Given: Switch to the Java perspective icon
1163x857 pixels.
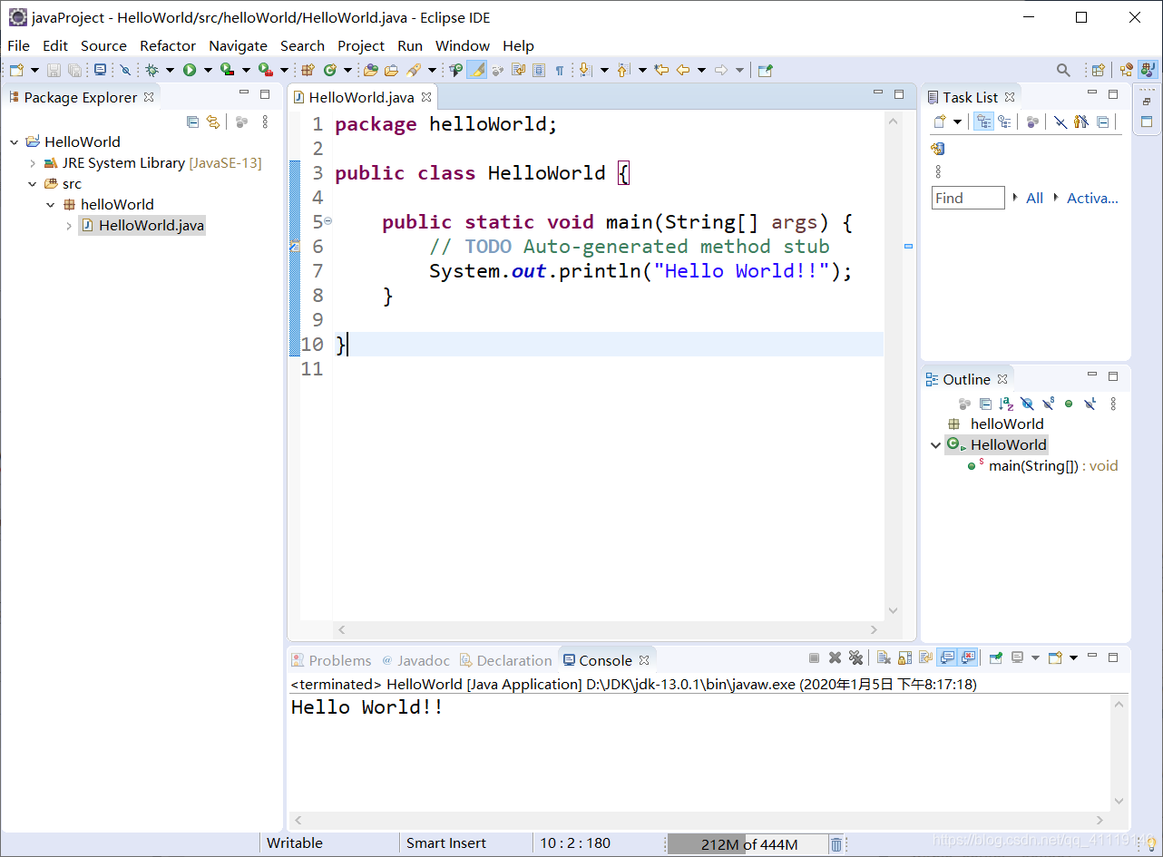Looking at the screenshot, I should (1148, 70).
